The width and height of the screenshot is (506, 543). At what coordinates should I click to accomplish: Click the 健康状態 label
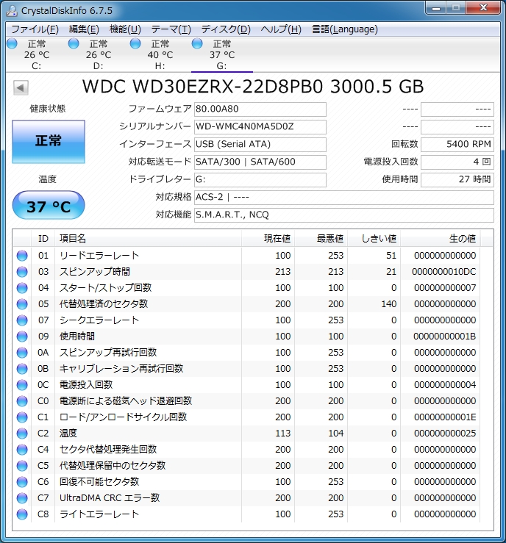48,109
